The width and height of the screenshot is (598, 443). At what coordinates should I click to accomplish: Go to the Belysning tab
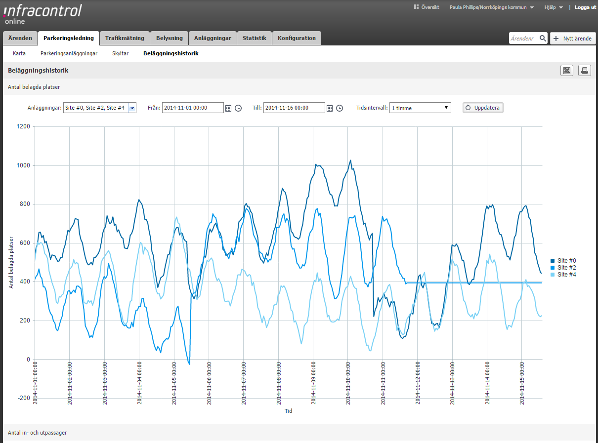point(170,38)
